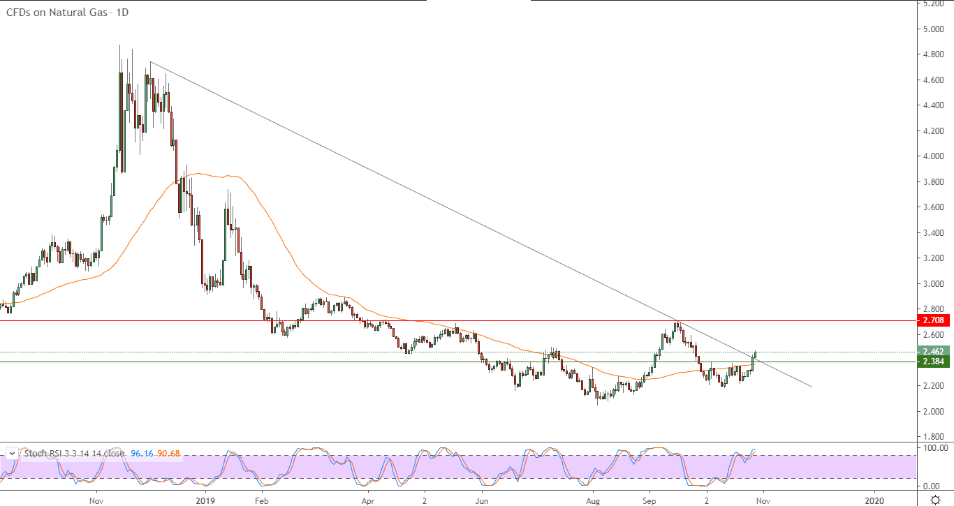Viewport: 954px width, 506px height.
Task: Click the 3.600 price axis label
Action: (934, 207)
